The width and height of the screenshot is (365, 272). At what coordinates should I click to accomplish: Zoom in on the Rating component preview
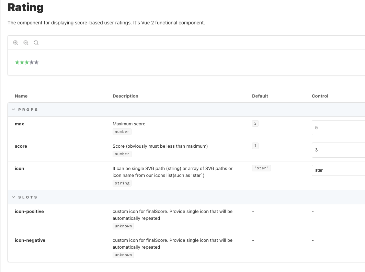point(15,42)
